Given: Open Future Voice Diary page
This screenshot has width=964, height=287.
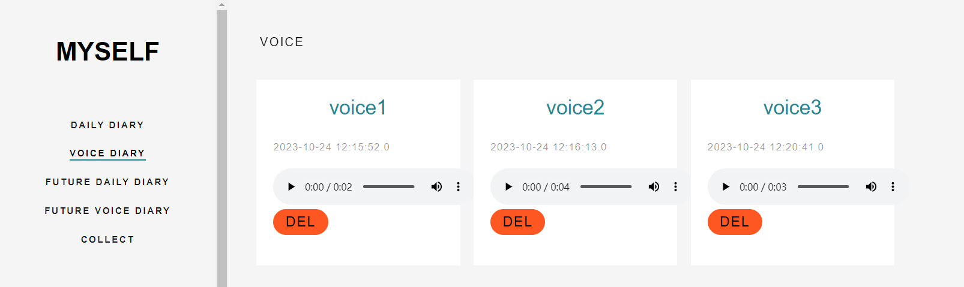Looking at the screenshot, I should click(x=107, y=211).
